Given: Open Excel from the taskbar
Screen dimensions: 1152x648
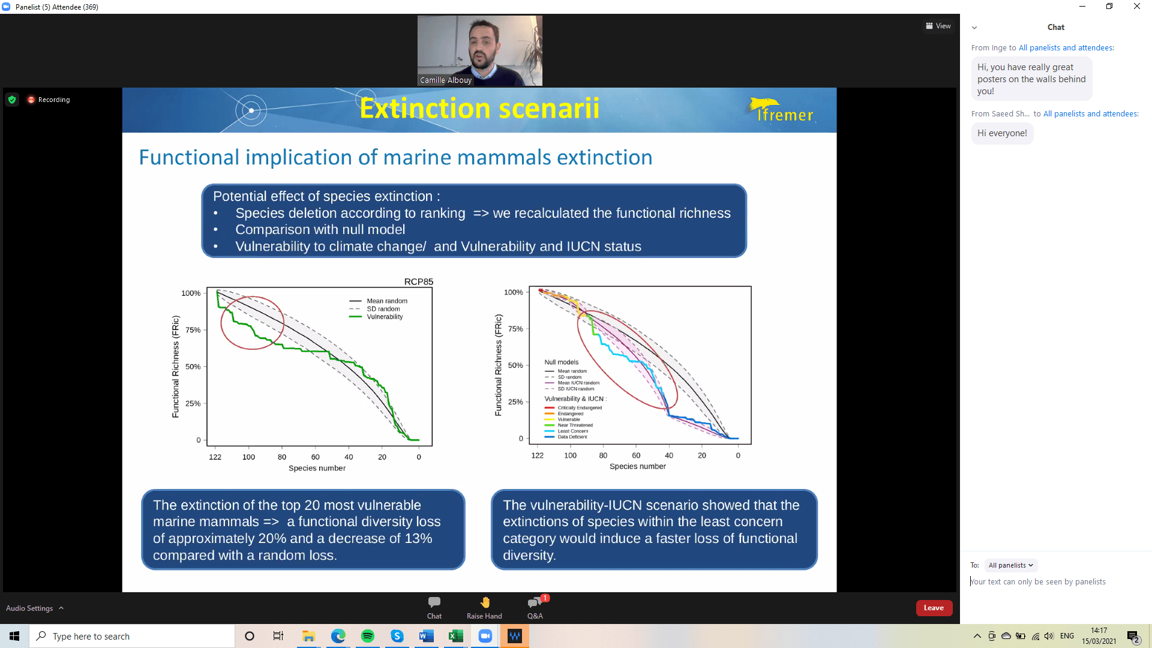Looking at the screenshot, I should pyautogui.click(x=456, y=636).
